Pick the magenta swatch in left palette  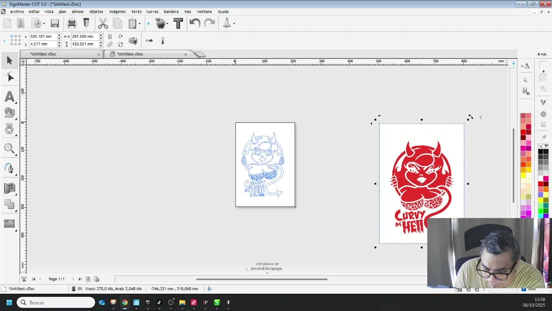[x=523, y=148]
